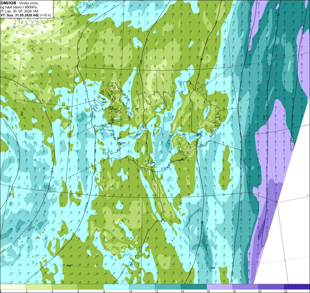Click the '140' height contour label
Viewport: 310px width, 293px height.
click(9, 195)
